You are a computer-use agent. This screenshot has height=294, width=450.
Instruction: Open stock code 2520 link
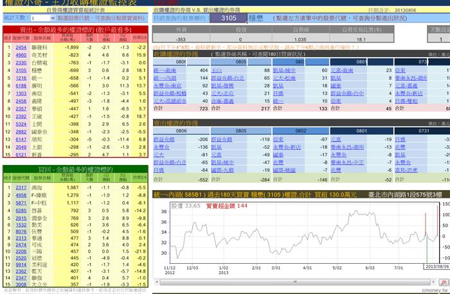(x=21, y=258)
